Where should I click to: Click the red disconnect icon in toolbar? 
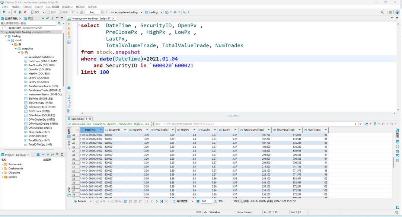click(x=25, y=12)
